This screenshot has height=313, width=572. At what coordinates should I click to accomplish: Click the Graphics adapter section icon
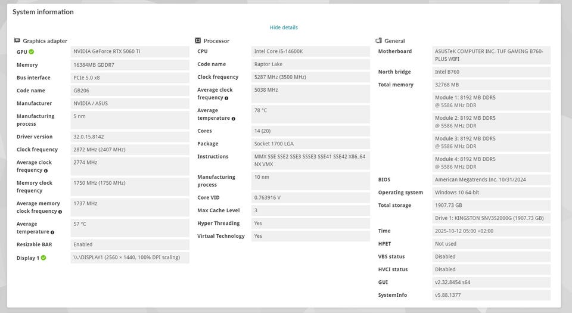pyautogui.click(x=17, y=41)
